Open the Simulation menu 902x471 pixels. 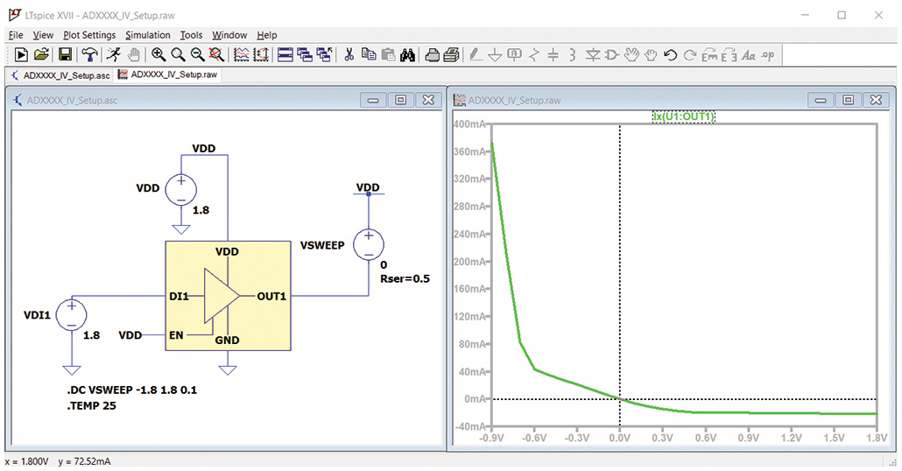[148, 35]
